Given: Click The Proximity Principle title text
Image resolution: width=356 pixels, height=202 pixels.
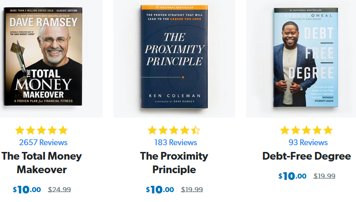Looking at the screenshot, I should point(174,163).
